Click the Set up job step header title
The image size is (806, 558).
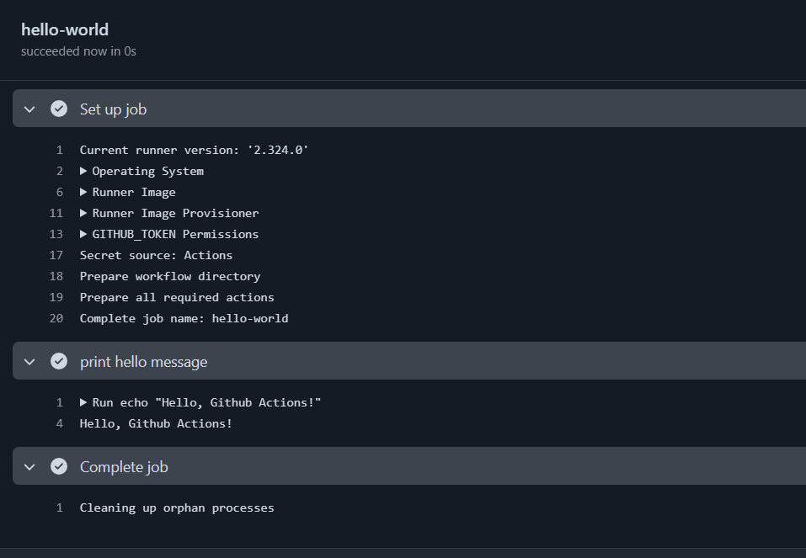pyautogui.click(x=113, y=109)
